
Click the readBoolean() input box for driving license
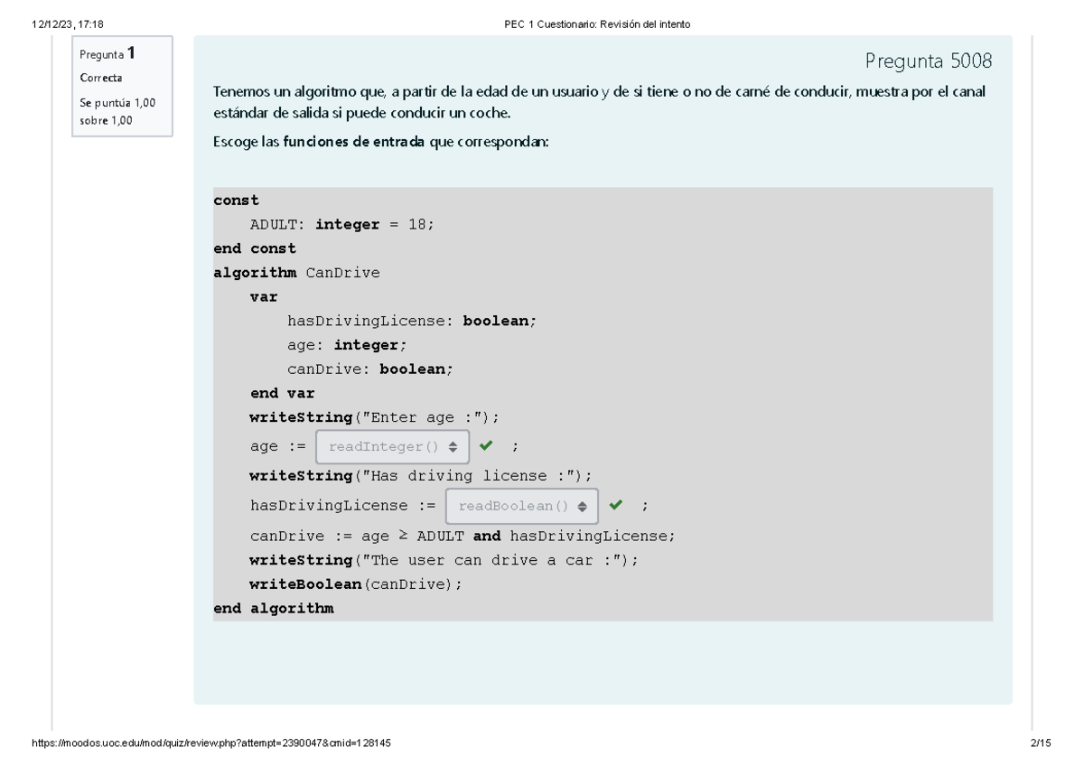click(521, 506)
